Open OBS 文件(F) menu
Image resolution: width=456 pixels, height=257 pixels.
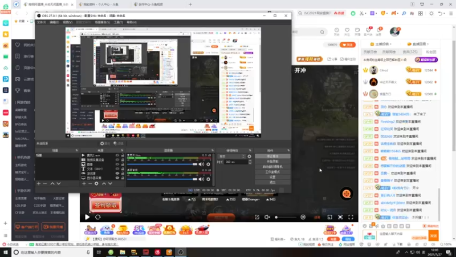click(x=41, y=22)
